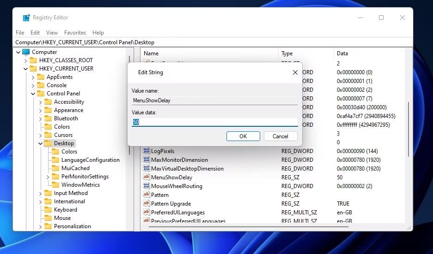Click the Accessibility folder icon

pos(48,102)
